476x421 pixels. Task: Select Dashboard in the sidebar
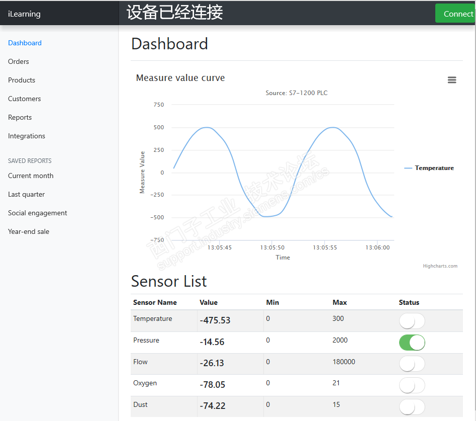pos(25,43)
